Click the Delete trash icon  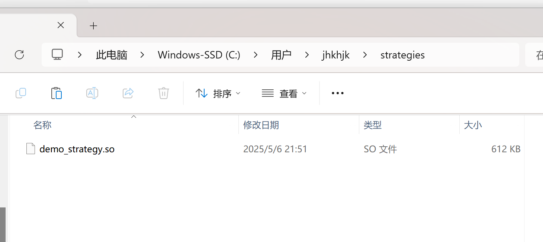pos(164,93)
